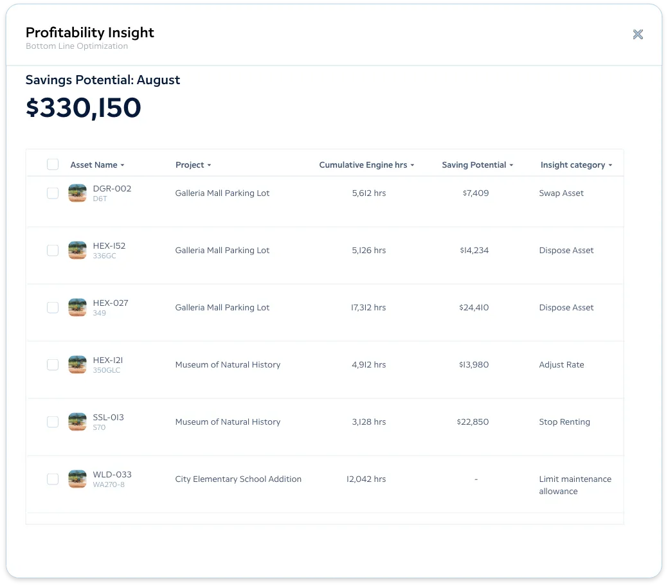Click the DGR-002 asset thumbnail image
Viewport: 668px width, 586px height.
[77, 193]
